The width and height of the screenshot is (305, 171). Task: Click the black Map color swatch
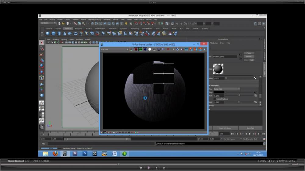[x=219, y=92]
